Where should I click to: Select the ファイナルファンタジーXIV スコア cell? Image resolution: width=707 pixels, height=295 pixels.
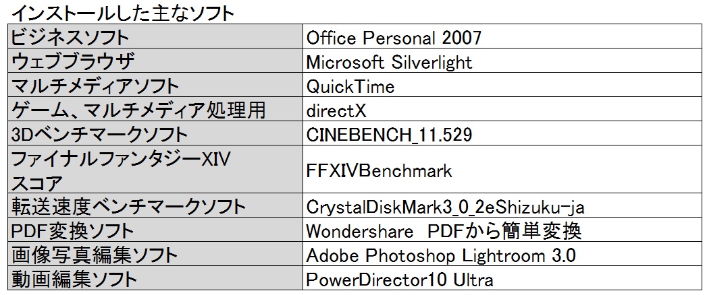click(x=155, y=170)
